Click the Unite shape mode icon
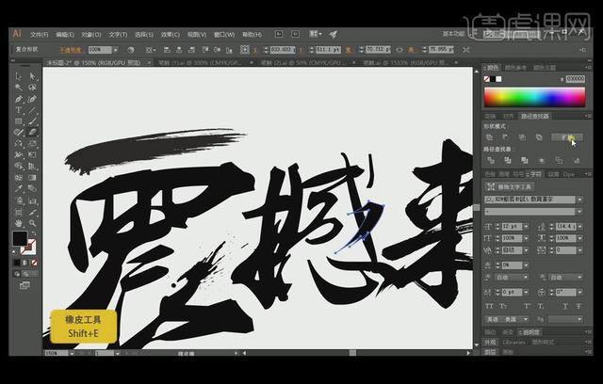The height and width of the screenshot is (384, 603). 490,137
